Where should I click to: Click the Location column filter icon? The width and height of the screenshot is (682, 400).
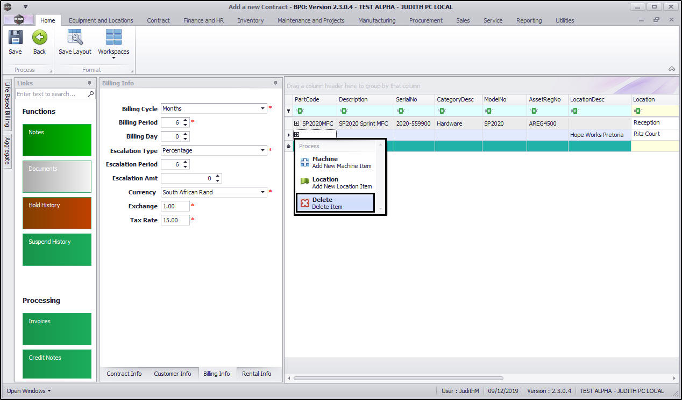[638, 111]
